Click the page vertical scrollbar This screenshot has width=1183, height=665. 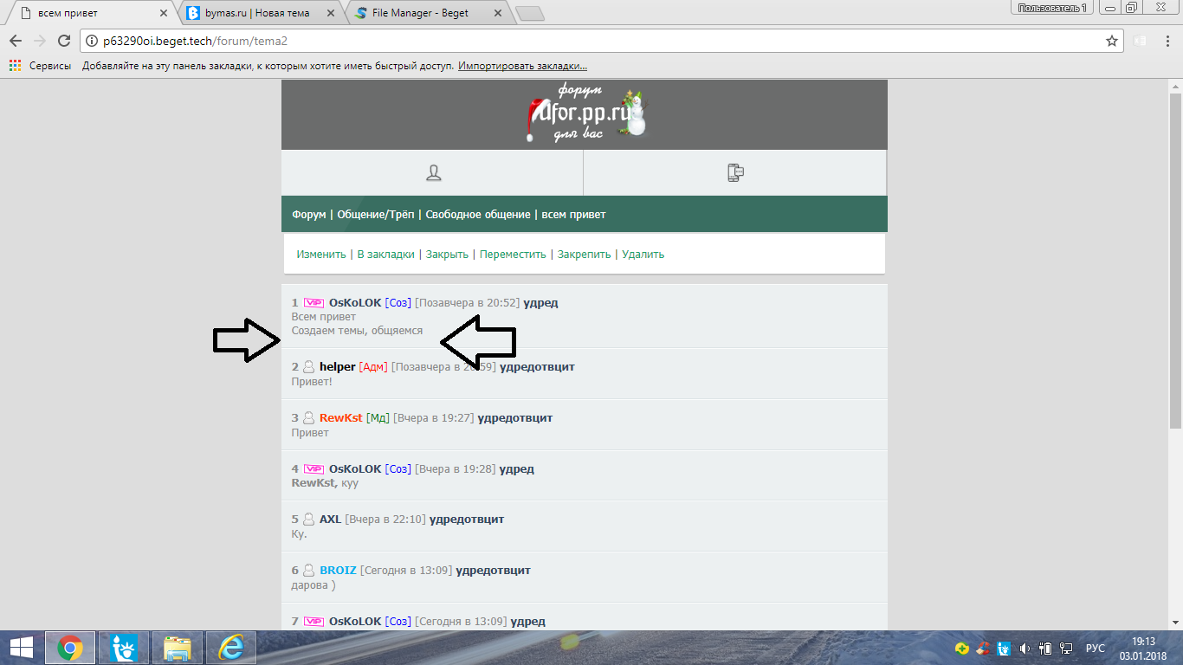(x=1175, y=260)
